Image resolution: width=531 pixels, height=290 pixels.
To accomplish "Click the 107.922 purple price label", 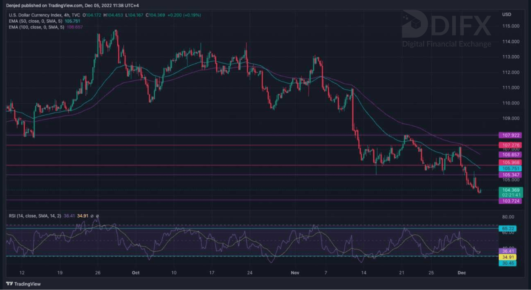I will coord(510,135).
